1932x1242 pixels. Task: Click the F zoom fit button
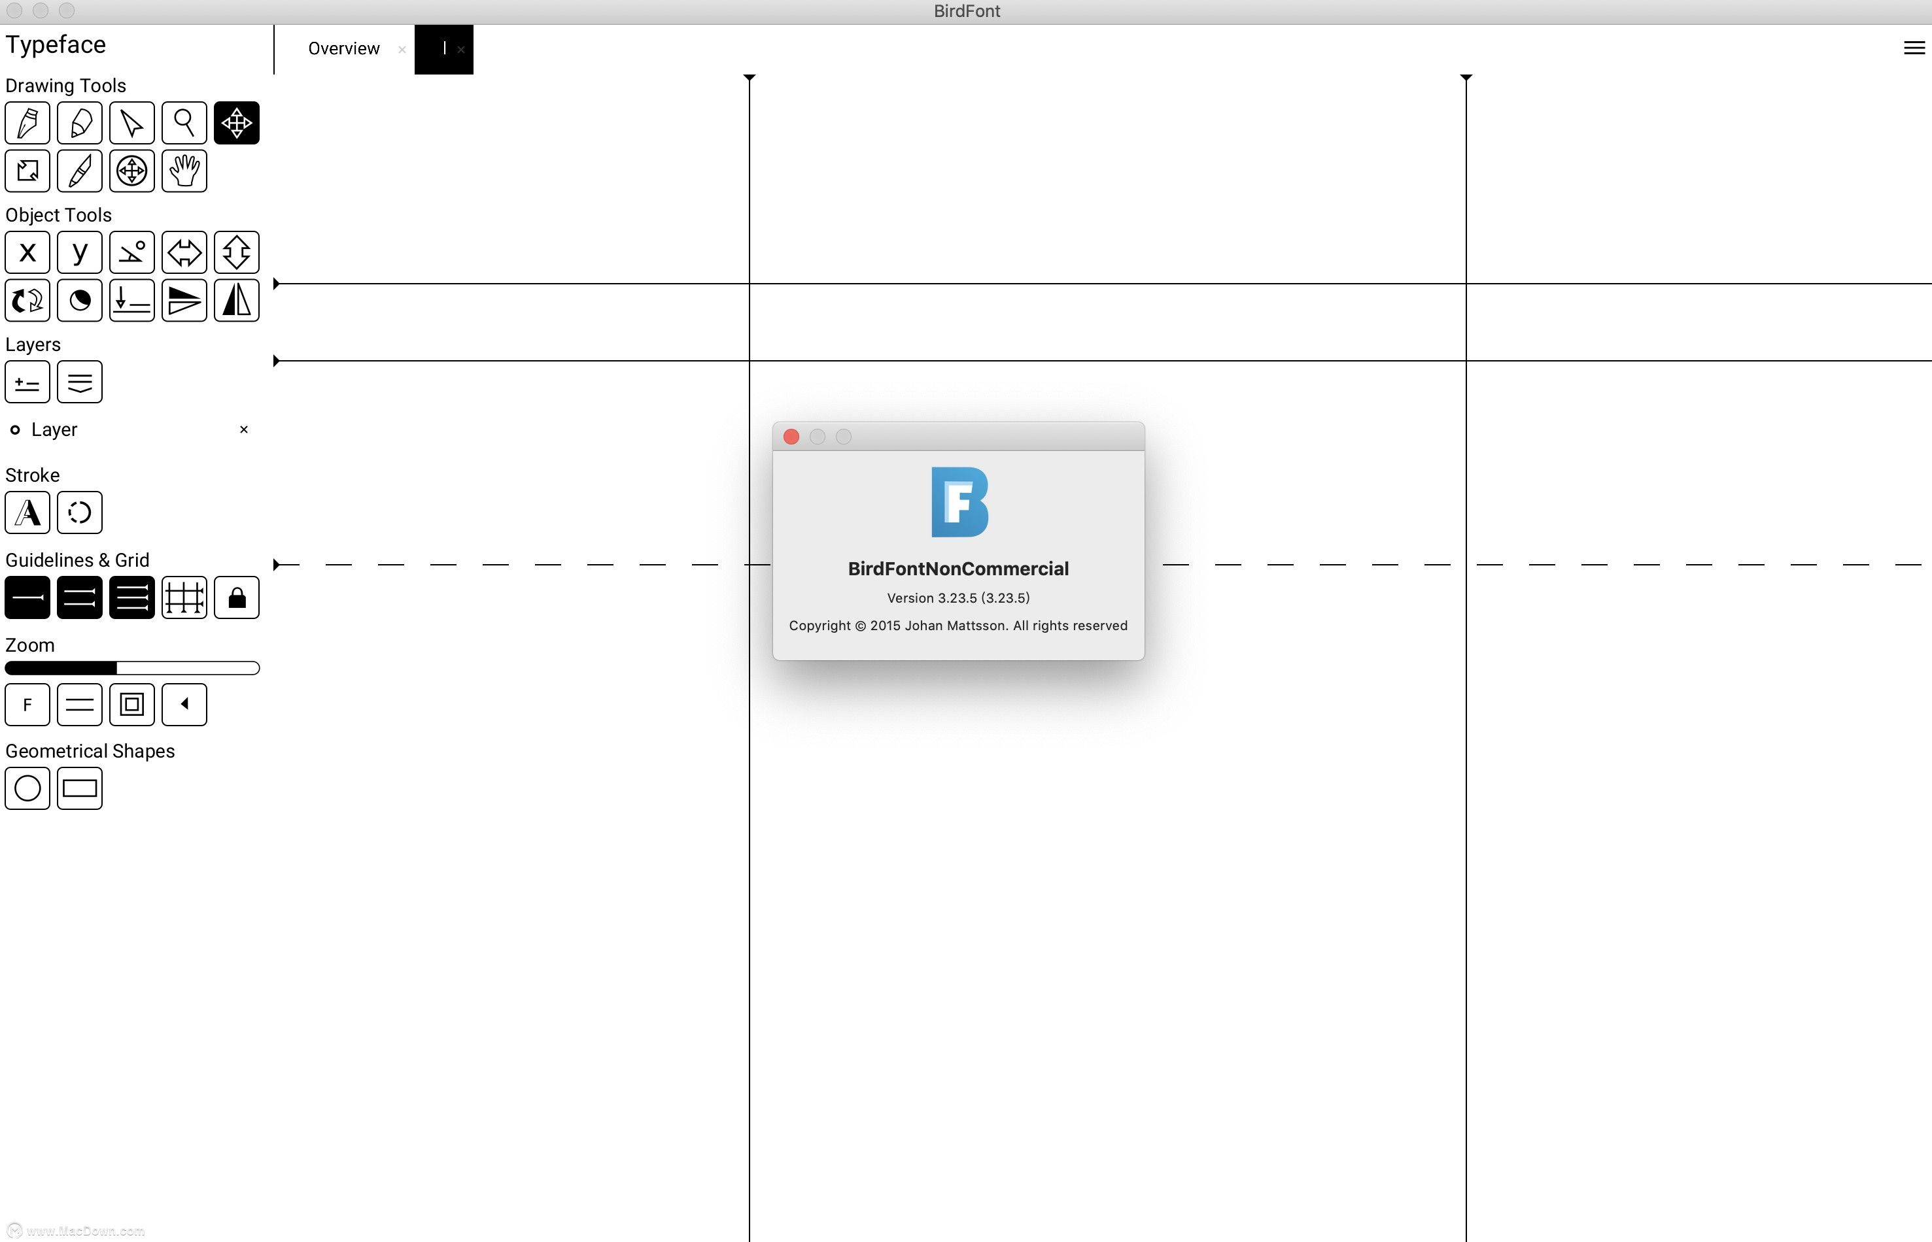point(27,705)
